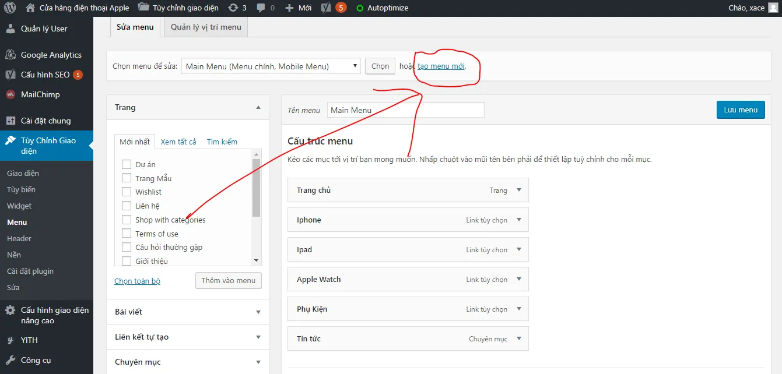
Task: Tick the Câu hỏi thường gặp checkbox
Action: pyautogui.click(x=126, y=247)
